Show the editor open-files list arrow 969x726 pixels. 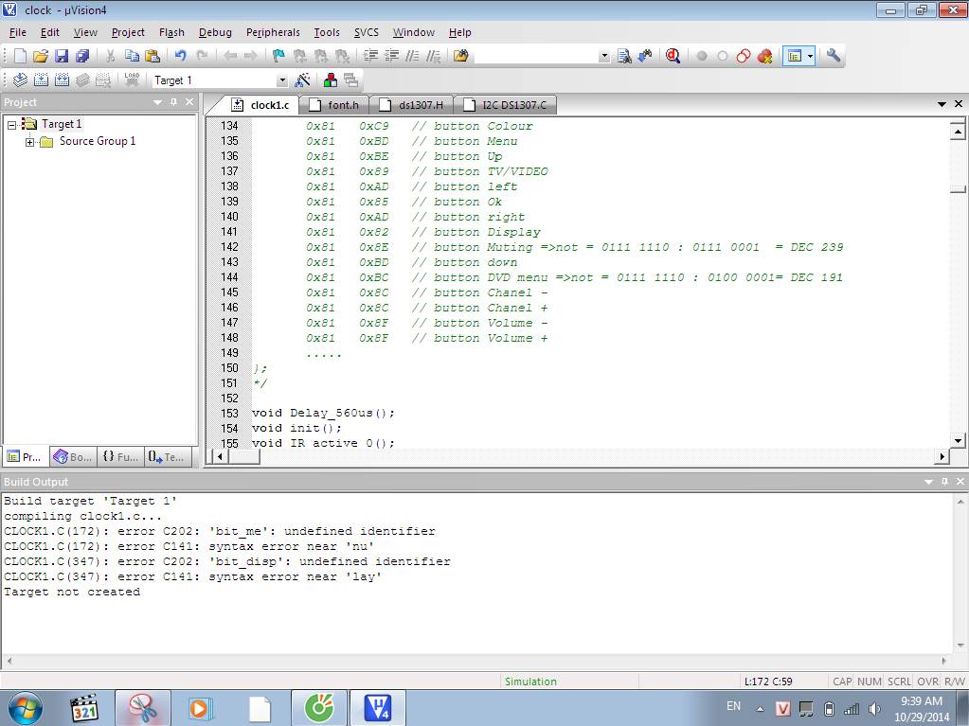point(942,104)
